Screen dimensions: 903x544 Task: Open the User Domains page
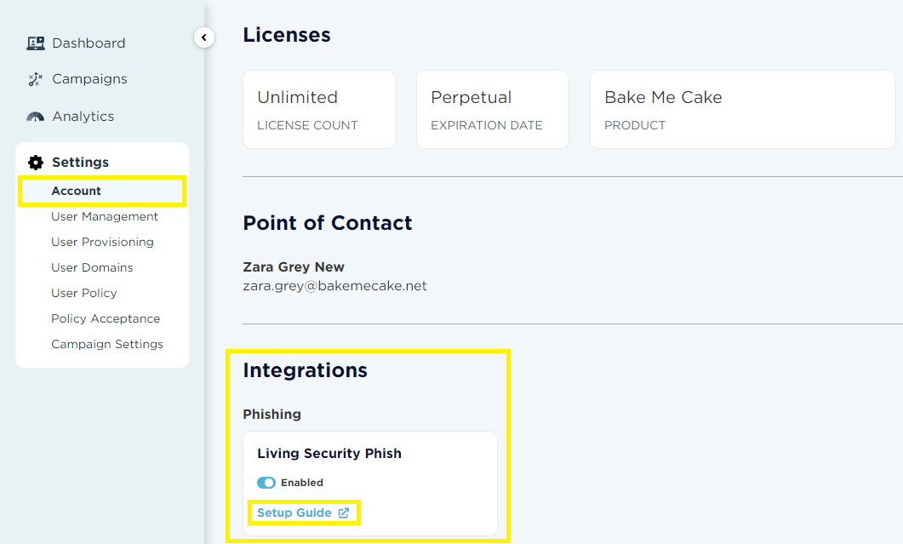(x=92, y=268)
